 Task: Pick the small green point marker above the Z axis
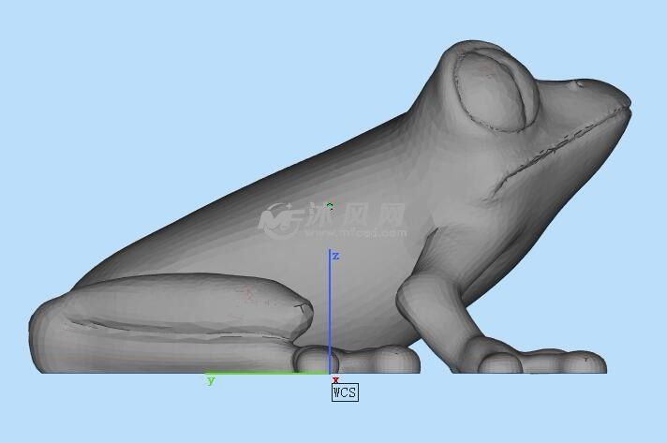(x=330, y=205)
